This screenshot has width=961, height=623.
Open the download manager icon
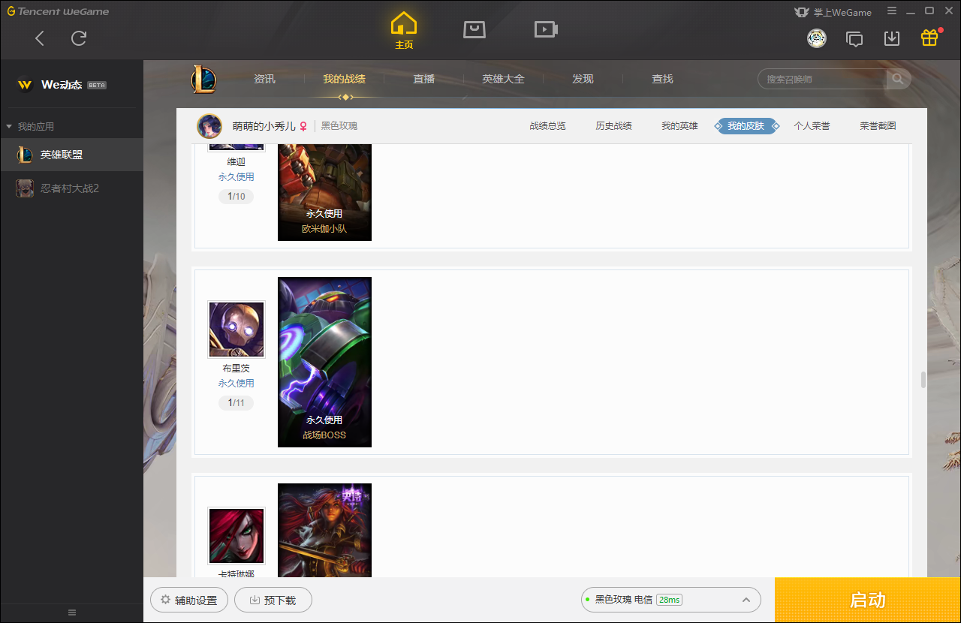(x=892, y=38)
